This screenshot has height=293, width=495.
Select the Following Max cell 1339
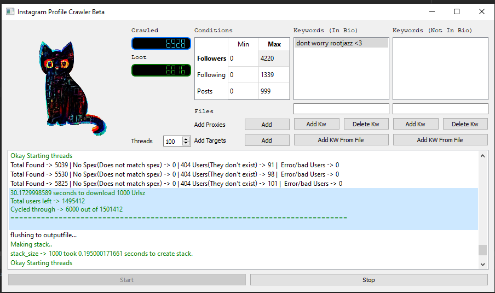(274, 75)
